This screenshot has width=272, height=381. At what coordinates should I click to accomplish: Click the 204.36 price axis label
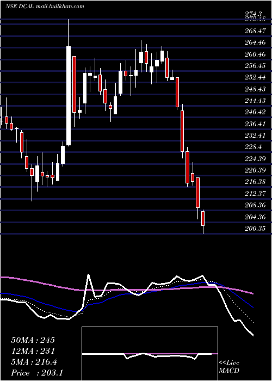pyautogui.click(x=255, y=217)
